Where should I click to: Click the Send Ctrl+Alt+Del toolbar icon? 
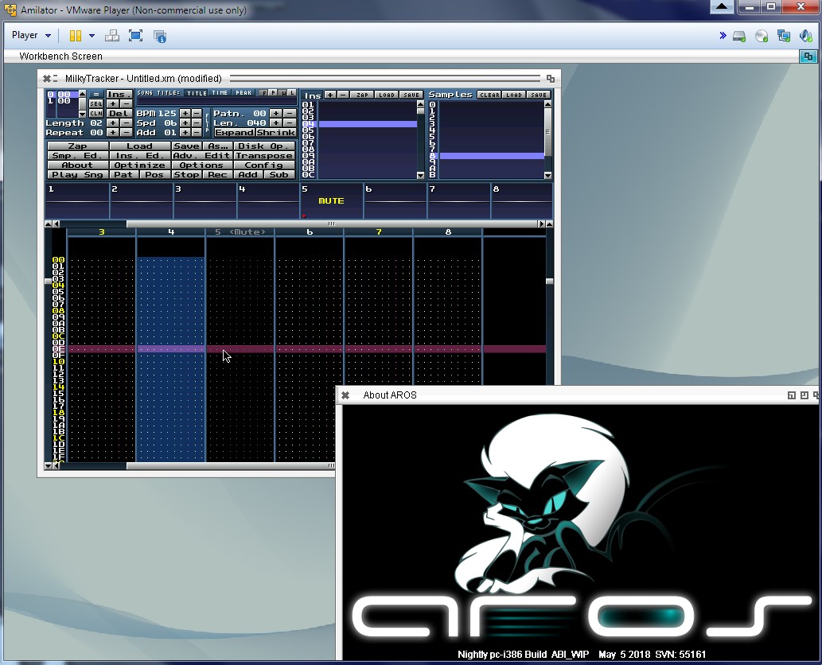(112, 36)
